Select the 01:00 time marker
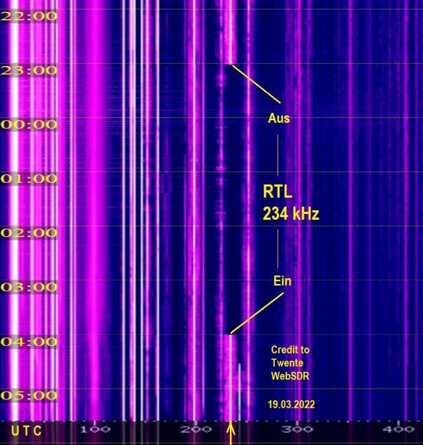 coord(29,178)
